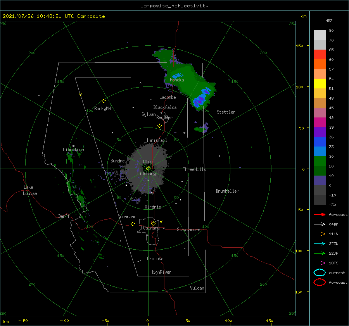The width and height of the screenshot is (349, 326).
Task: Click the green 22JP arrow icon
Action: pyautogui.click(x=320, y=253)
